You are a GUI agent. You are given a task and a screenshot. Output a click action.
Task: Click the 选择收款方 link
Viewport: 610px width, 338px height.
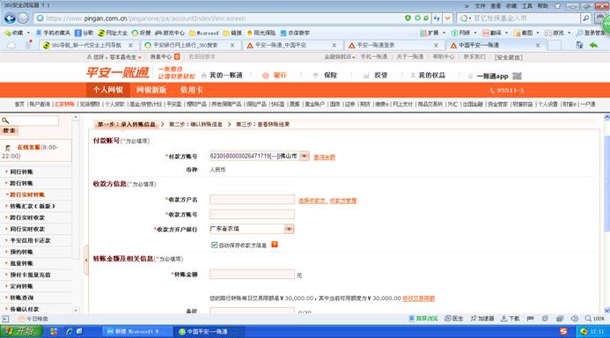coord(312,201)
